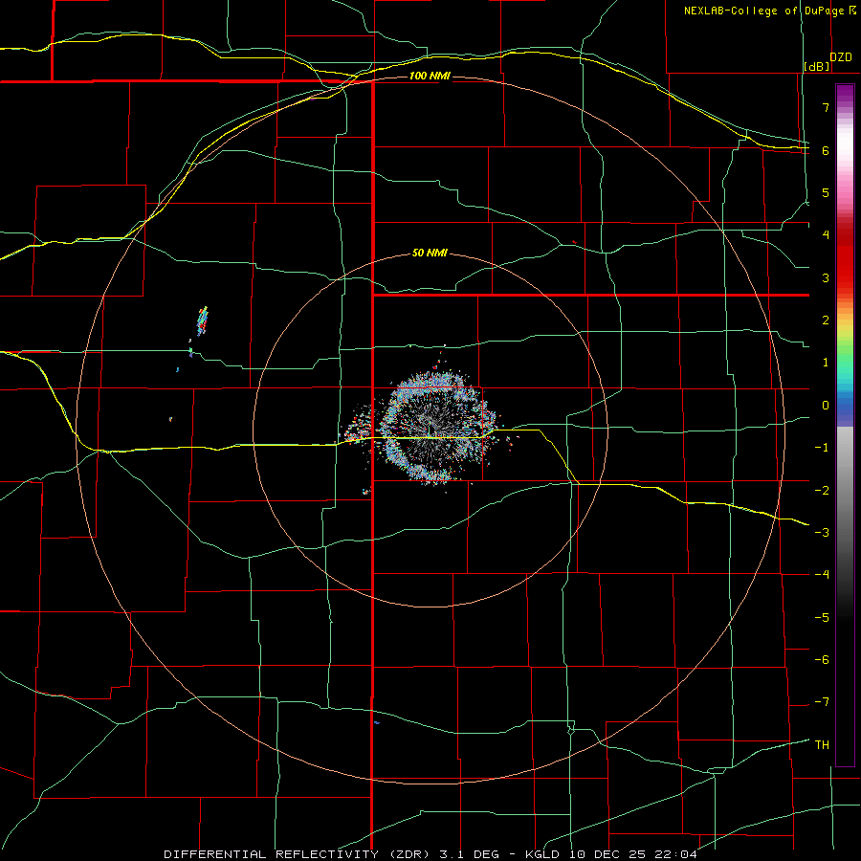Click the -2 tick label on color scale
Viewport: 861px width, 861px height.
[822, 490]
